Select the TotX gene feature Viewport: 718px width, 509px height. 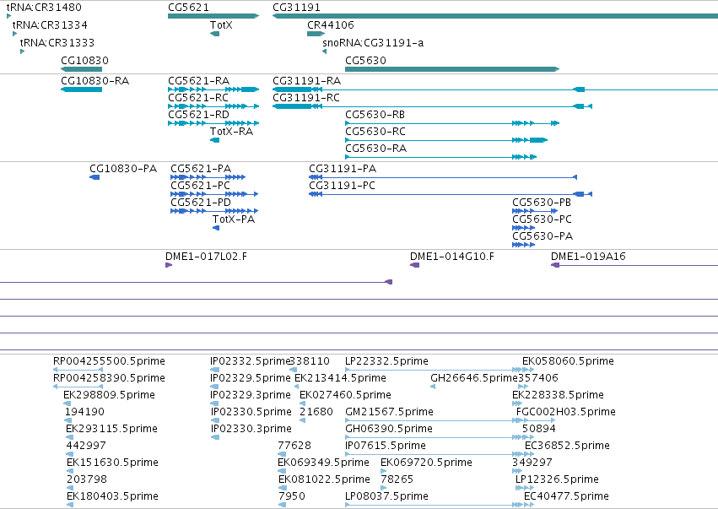point(214,34)
